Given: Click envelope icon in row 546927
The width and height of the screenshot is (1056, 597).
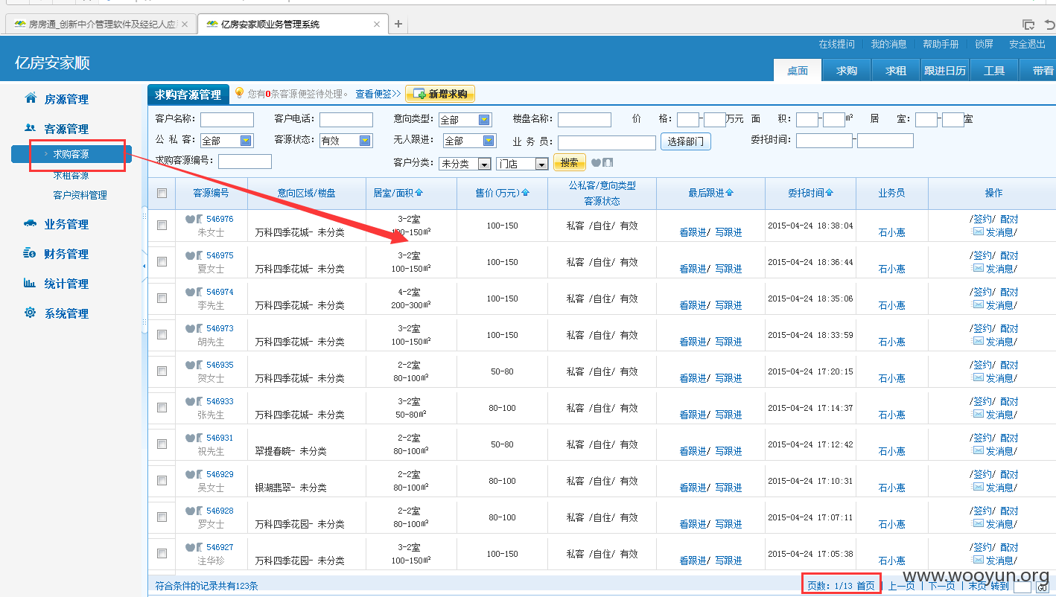Looking at the screenshot, I should [x=978, y=560].
